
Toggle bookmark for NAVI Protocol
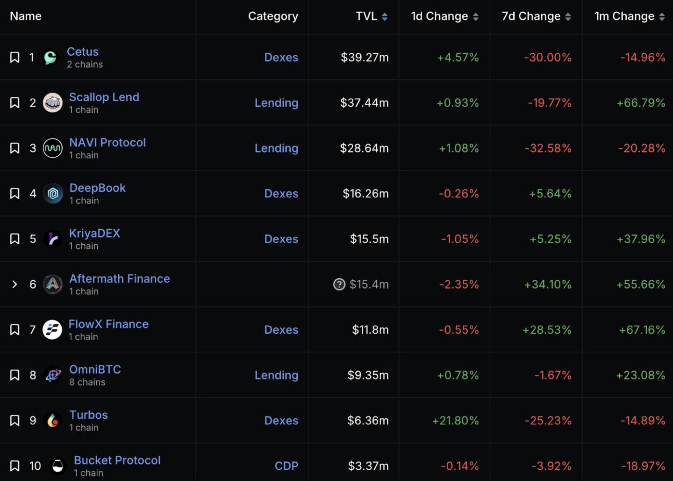[15, 148]
